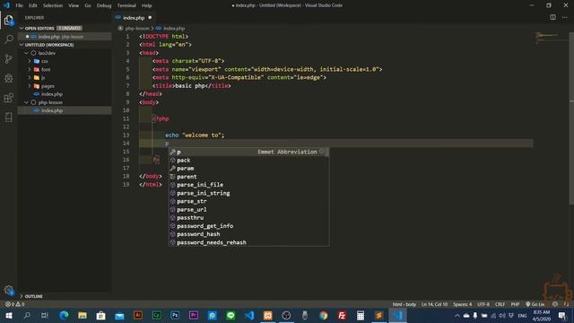Open the Calculator from the taskbar

pos(361,315)
